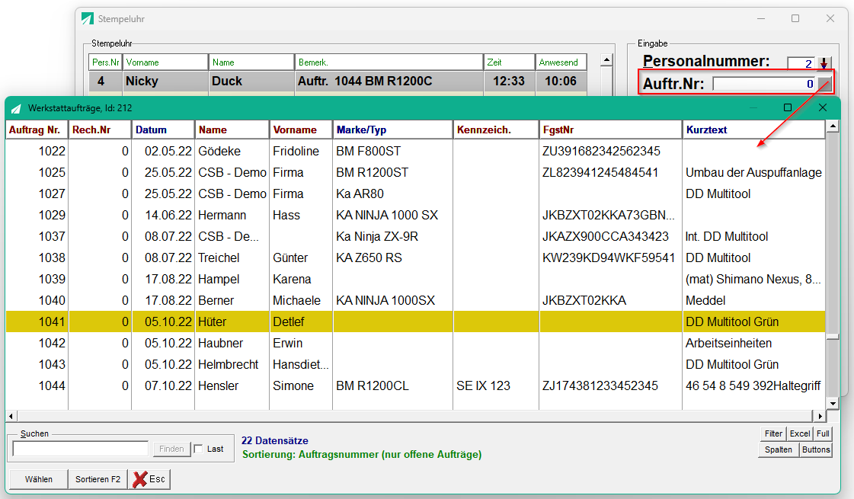Click the Auftr.Nr input field
Screen dimensions: 854x499
[x=764, y=84]
